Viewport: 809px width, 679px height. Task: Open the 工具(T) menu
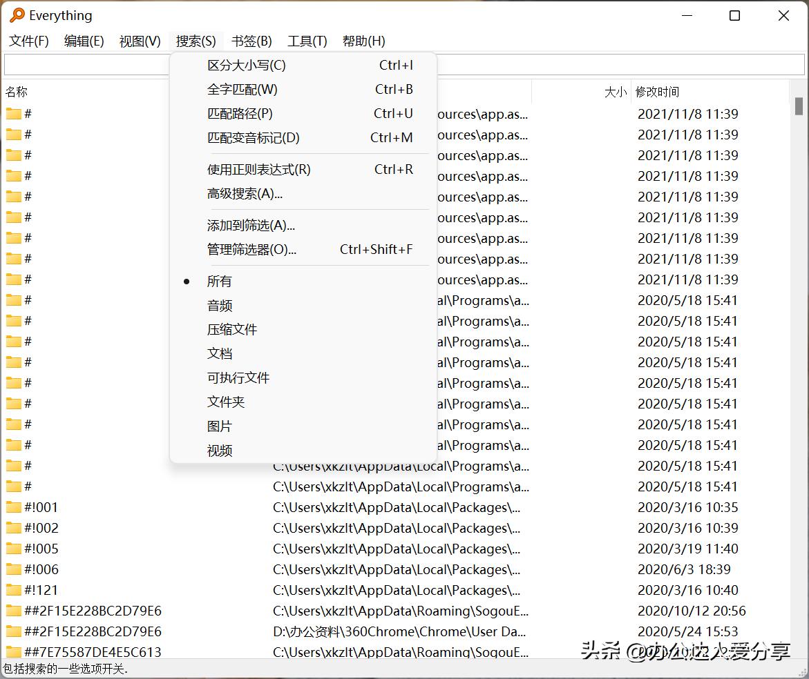pos(307,41)
